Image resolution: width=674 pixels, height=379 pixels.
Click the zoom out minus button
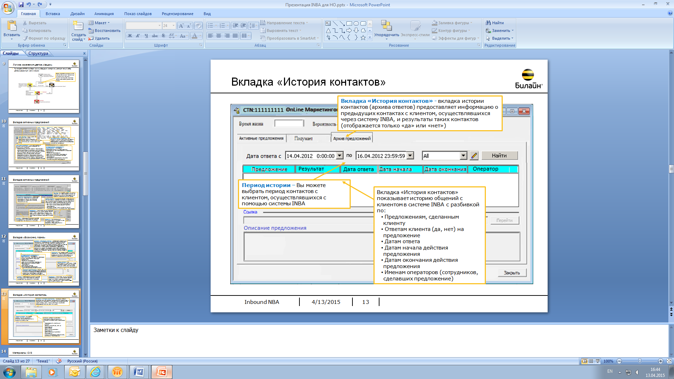(x=619, y=361)
